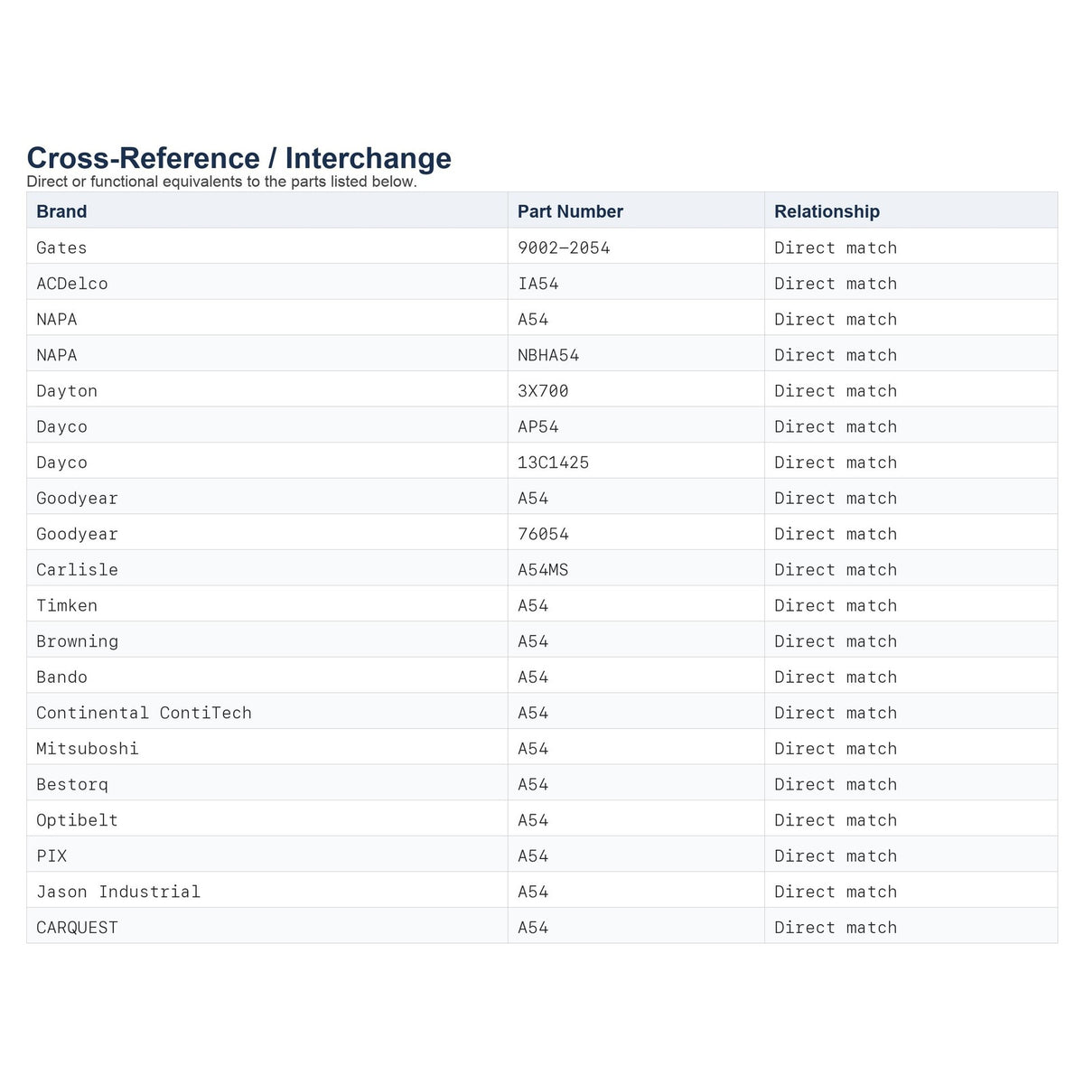Click the NBHA54 part number cell
Screen dimensions: 1084x1084
pos(548,355)
